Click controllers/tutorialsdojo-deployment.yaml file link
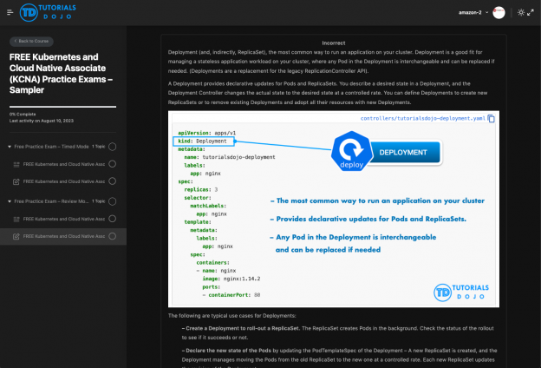The width and height of the screenshot is (541, 368). click(x=423, y=119)
